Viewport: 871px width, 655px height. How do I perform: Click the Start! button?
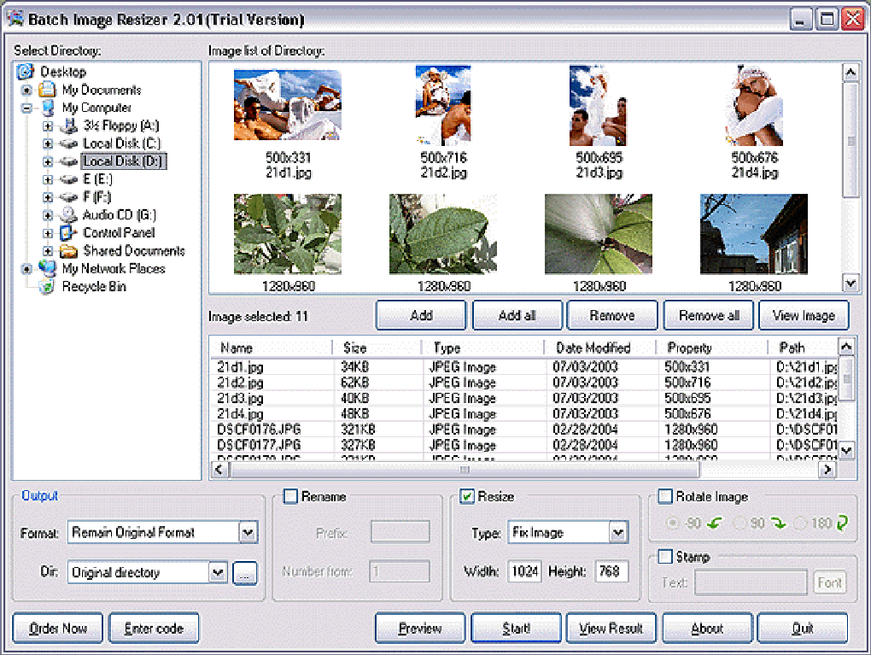pos(516,628)
